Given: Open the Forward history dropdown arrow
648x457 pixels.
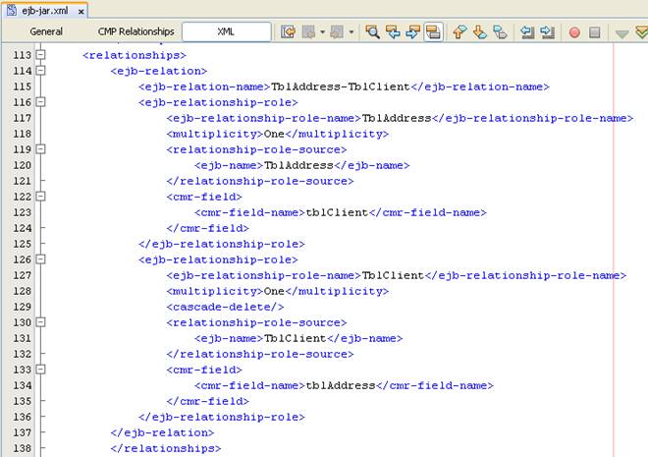Looking at the screenshot, I should pos(351,31).
